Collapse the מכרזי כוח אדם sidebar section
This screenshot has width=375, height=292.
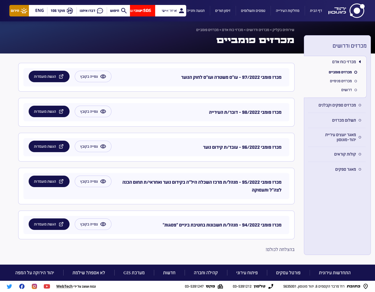point(360,62)
